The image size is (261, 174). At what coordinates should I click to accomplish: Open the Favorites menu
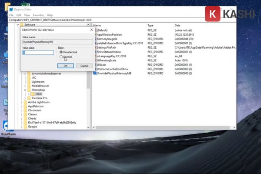(x=39, y=15)
